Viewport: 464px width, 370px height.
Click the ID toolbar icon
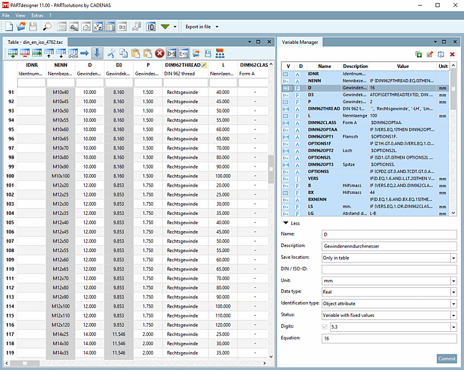(150, 27)
